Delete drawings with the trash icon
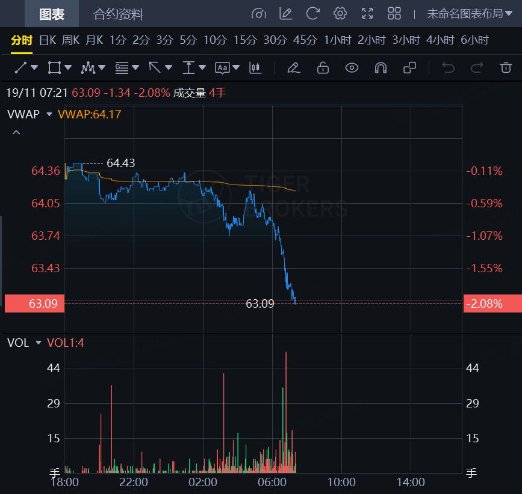The width and height of the screenshot is (522, 494). (x=505, y=68)
